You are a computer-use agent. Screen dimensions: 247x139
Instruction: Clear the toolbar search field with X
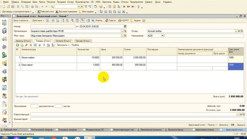tap(82, 7)
